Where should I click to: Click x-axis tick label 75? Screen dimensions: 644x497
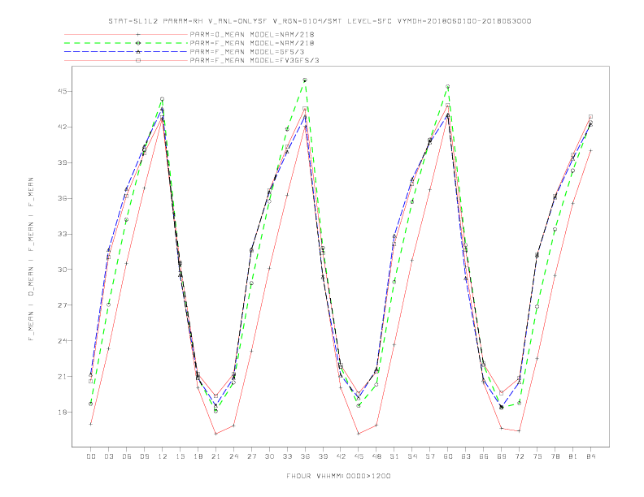(x=537, y=456)
